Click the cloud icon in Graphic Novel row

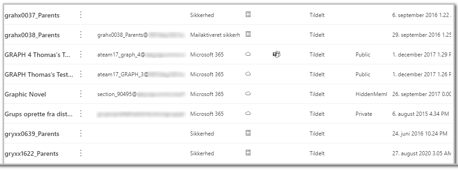(248, 94)
